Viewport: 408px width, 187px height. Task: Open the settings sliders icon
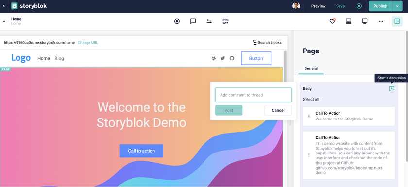click(209, 21)
